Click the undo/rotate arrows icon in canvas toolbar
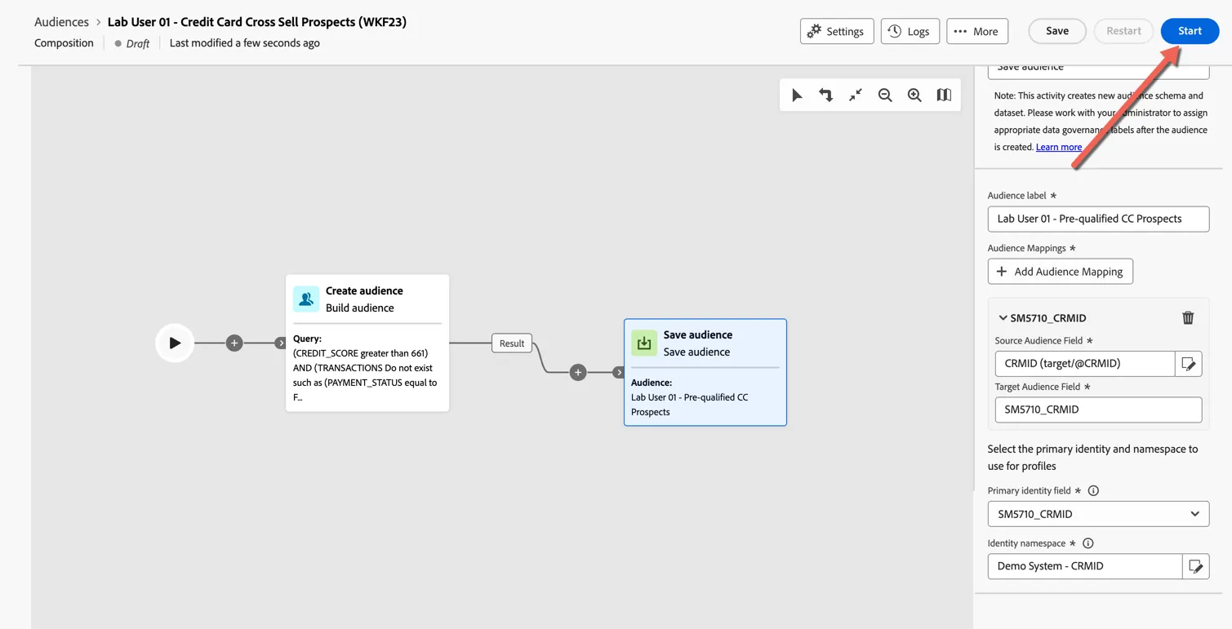Screen dimensions: 1232x629 [x=826, y=95]
